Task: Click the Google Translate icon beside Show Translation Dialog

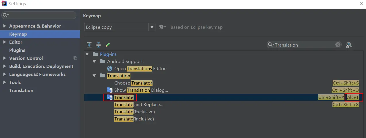Action: point(110,90)
